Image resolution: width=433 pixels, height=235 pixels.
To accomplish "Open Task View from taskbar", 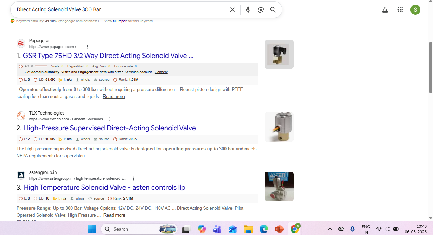I will click(186, 229).
